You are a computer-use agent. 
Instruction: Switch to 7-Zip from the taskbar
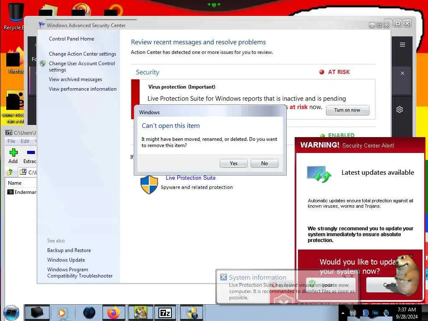[x=165, y=313]
